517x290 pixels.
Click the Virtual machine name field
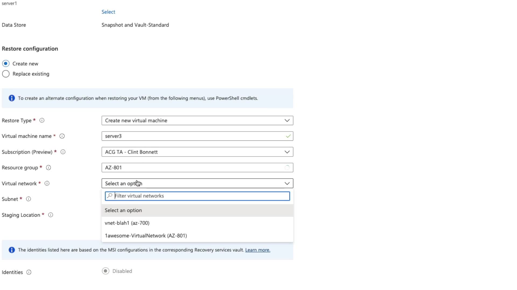(194, 136)
